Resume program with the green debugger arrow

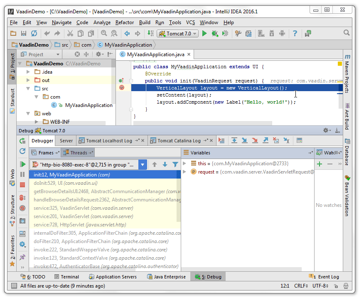click(22, 164)
